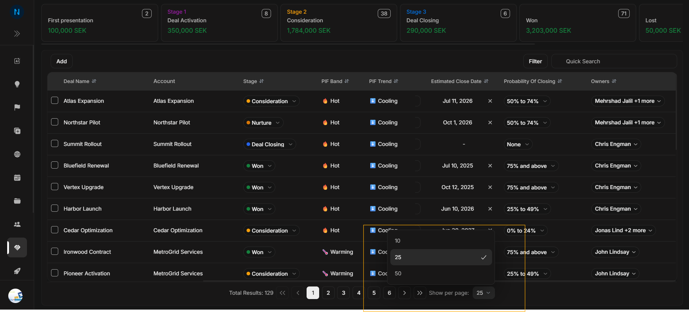Check the Northstar Pilot row checkbox

(55, 122)
